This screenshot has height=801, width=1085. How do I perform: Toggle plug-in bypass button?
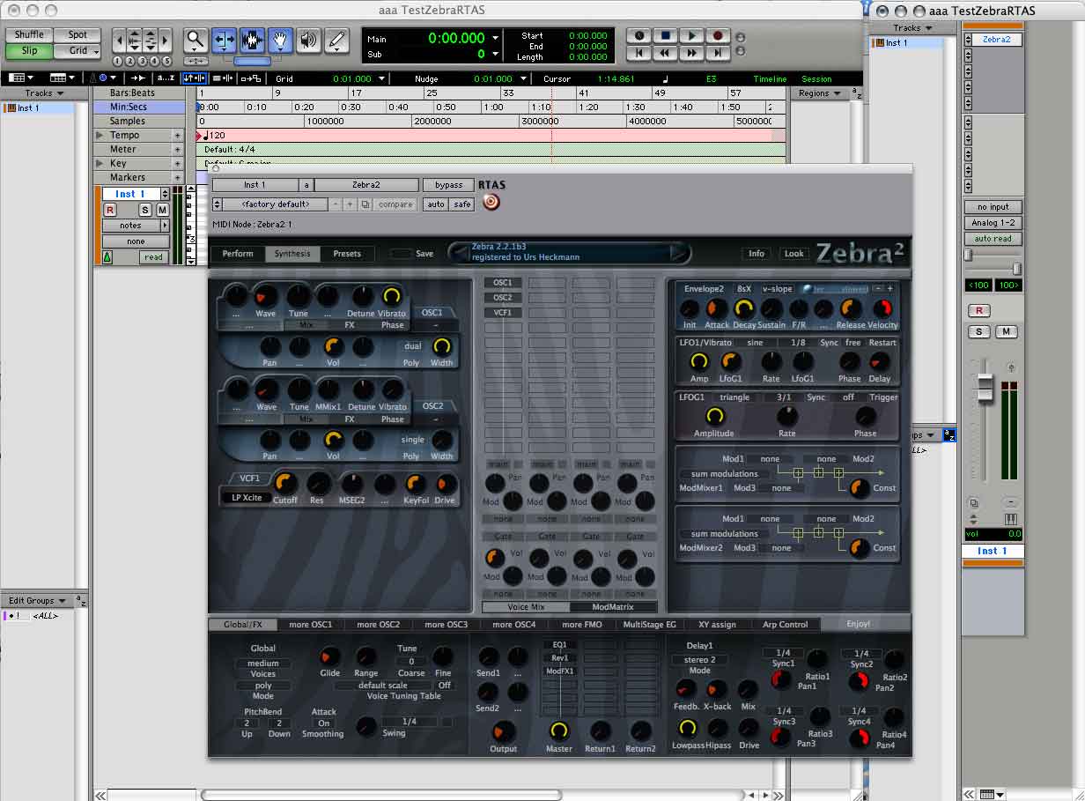(448, 185)
